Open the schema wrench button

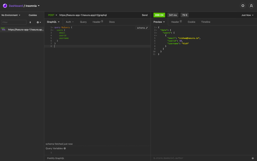coord(142,28)
